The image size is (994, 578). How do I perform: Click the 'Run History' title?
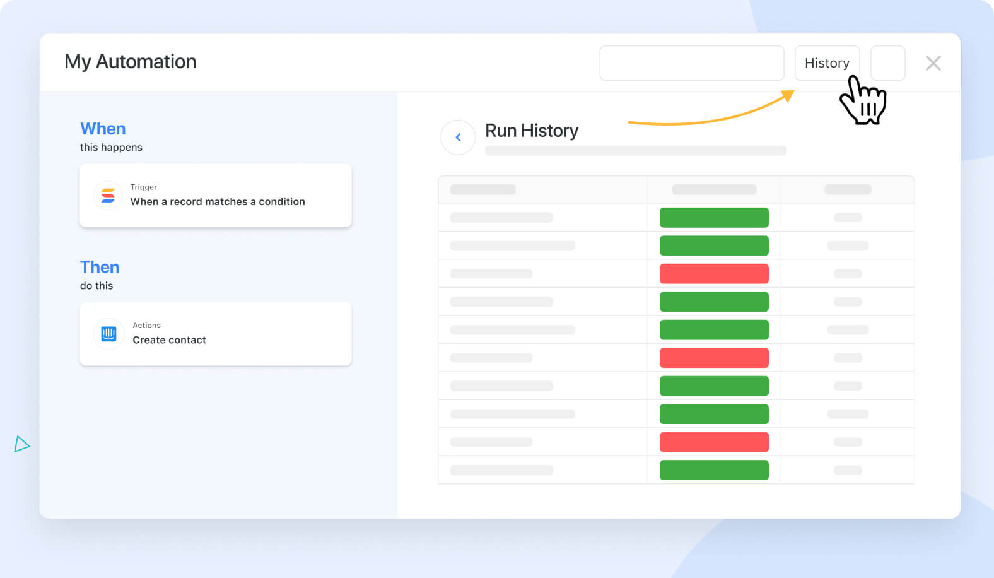532,131
